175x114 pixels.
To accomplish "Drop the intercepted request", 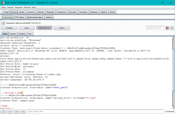I will [x=27, y=28].
